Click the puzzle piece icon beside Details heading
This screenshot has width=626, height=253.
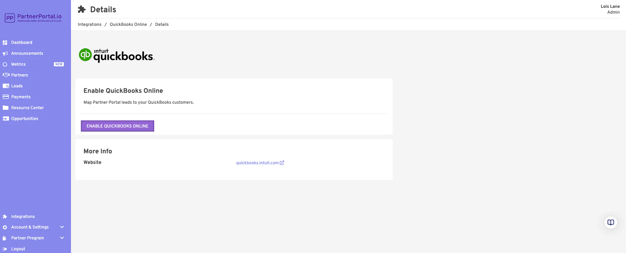pos(82,10)
